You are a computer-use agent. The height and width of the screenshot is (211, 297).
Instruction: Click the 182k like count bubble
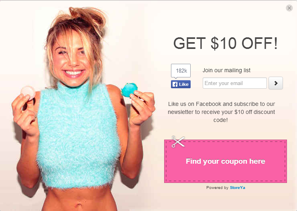[x=181, y=71]
